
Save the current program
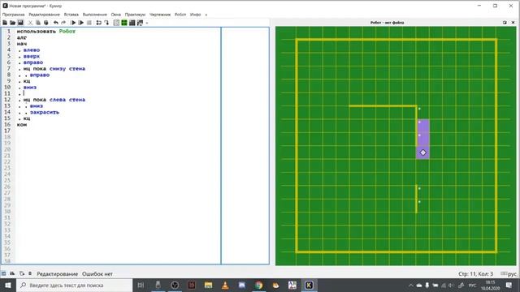click(20, 23)
